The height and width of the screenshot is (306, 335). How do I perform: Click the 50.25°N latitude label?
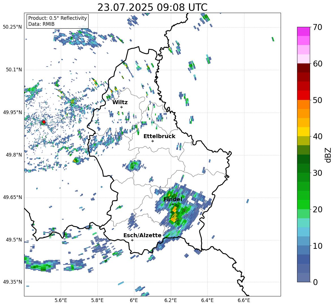click(12, 27)
